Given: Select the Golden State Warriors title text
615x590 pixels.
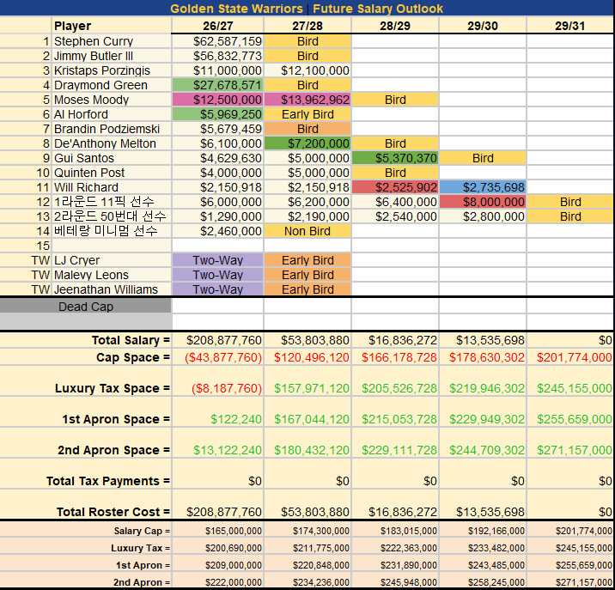Looking at the screenshot, I should pyautogui.click(x=236, y=9).
